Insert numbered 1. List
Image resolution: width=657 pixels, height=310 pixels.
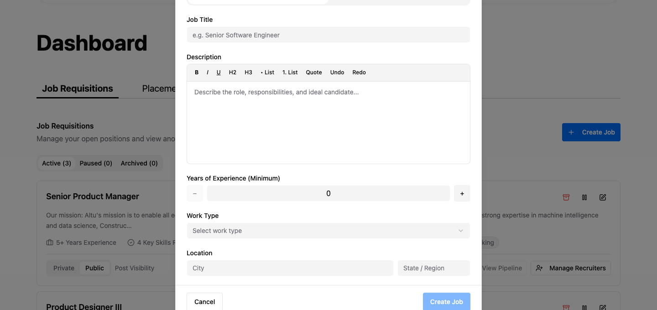290,72
